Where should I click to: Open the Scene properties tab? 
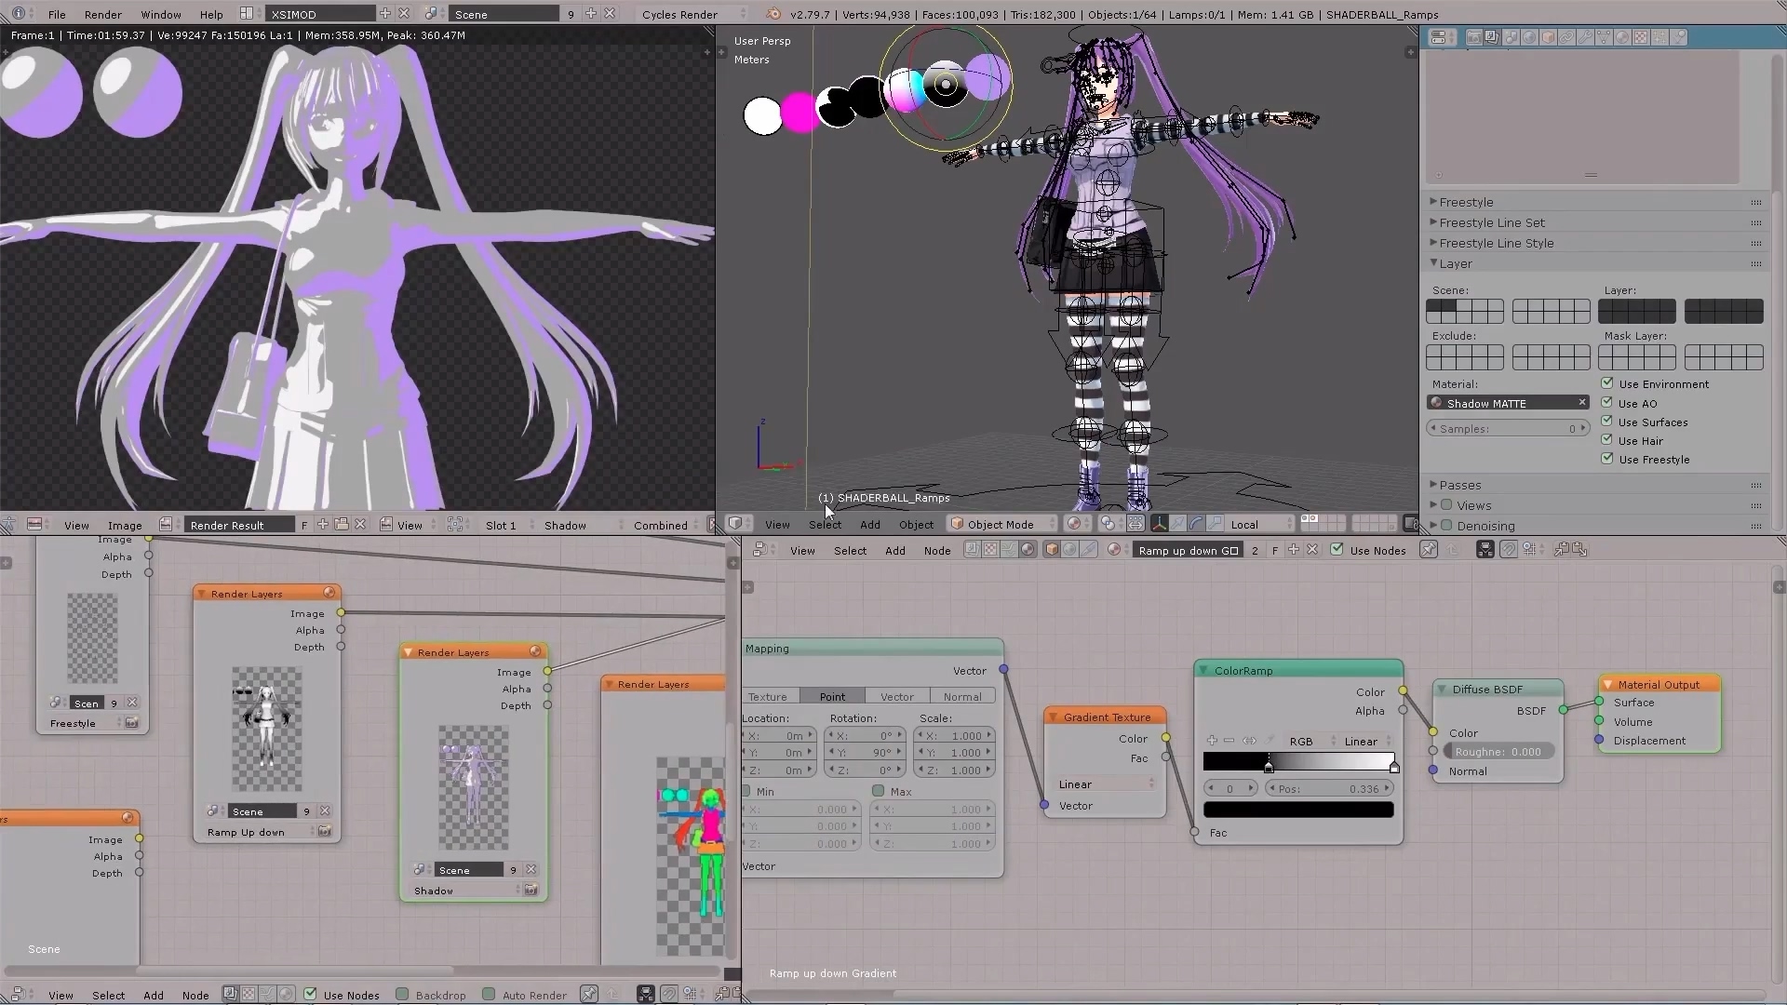[x=1511, y=37]
